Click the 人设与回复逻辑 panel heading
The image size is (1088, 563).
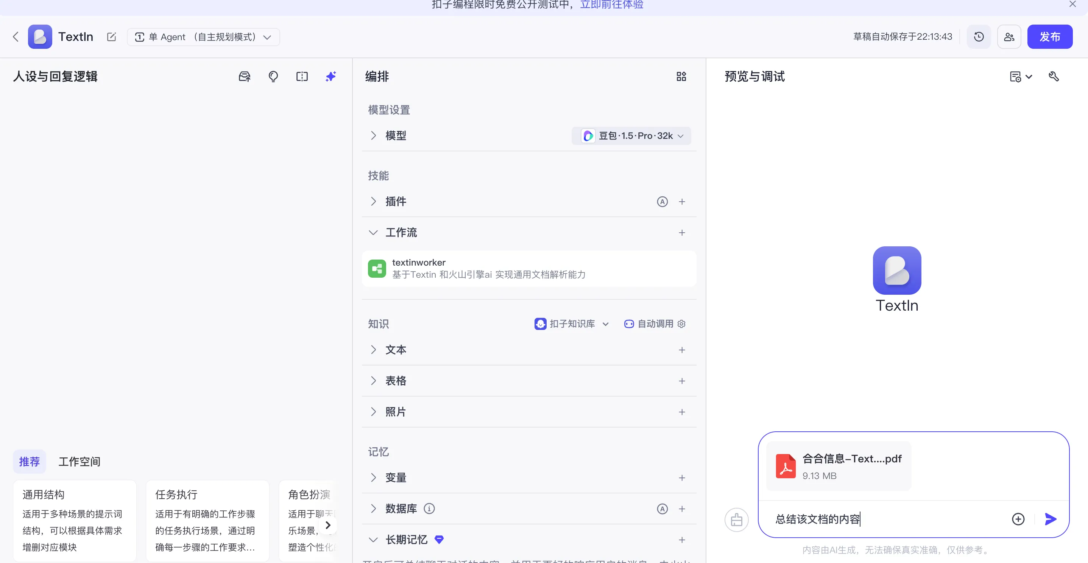pos(55,76)
